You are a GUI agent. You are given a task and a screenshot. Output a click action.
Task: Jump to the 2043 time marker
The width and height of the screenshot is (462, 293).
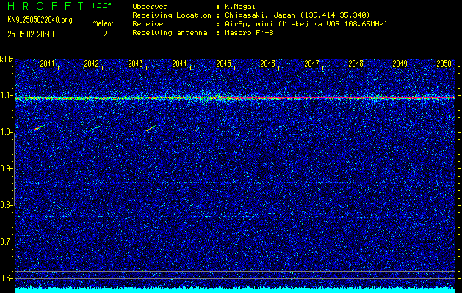pos(136,64)
